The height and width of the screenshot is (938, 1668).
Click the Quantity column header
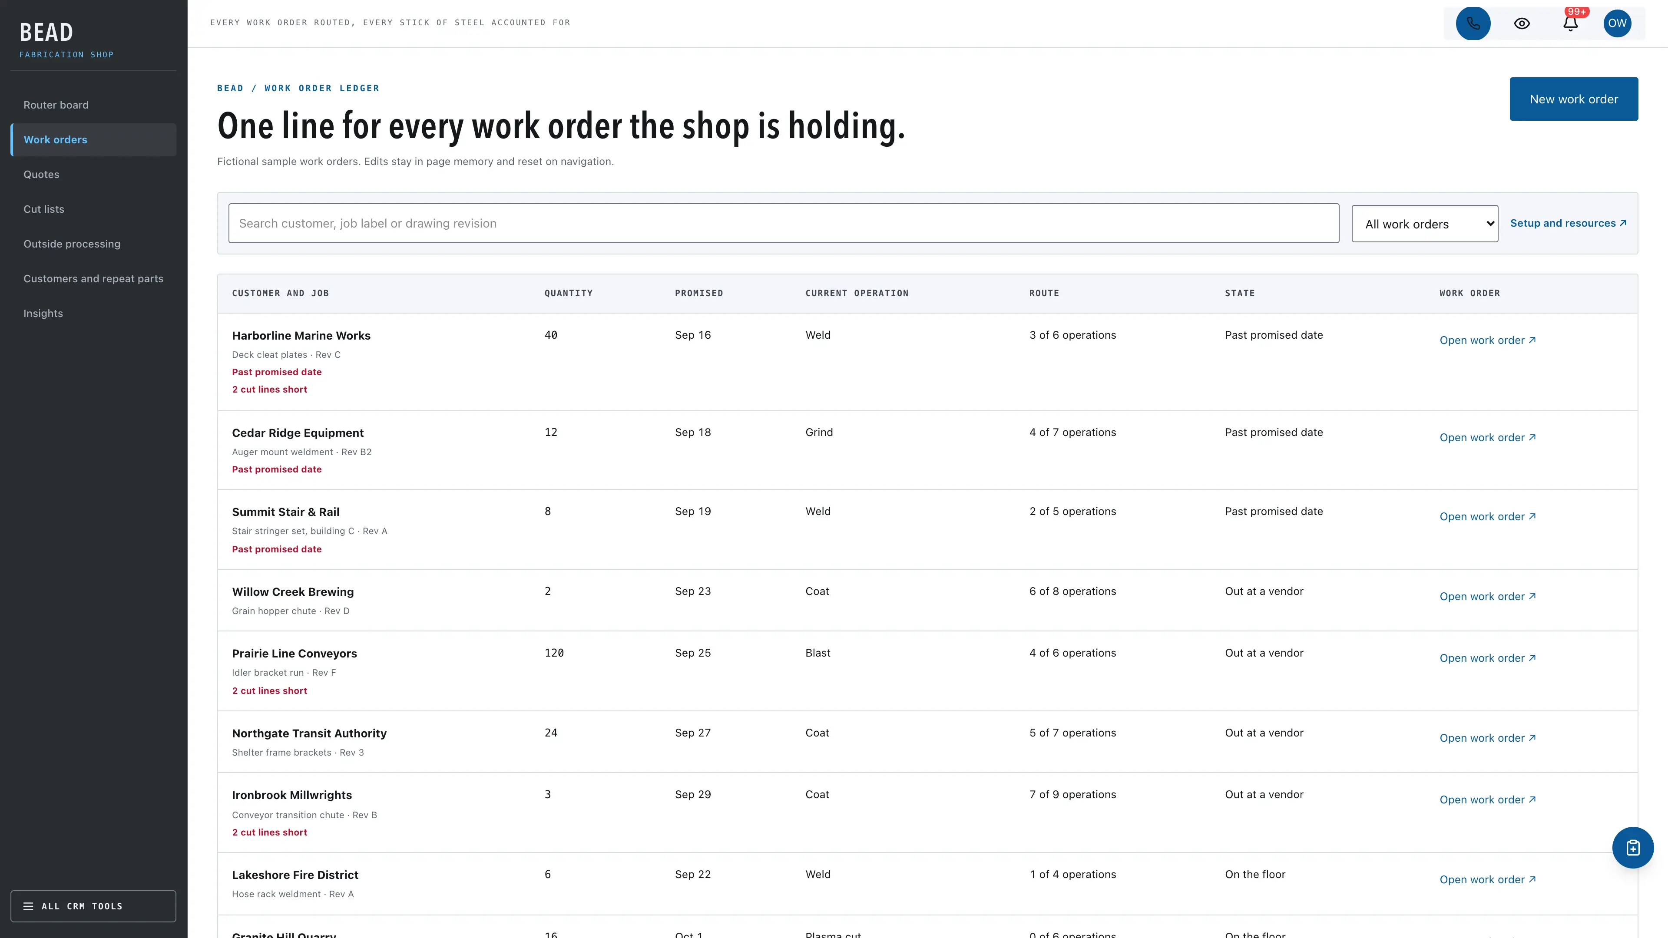coord(569,293)
